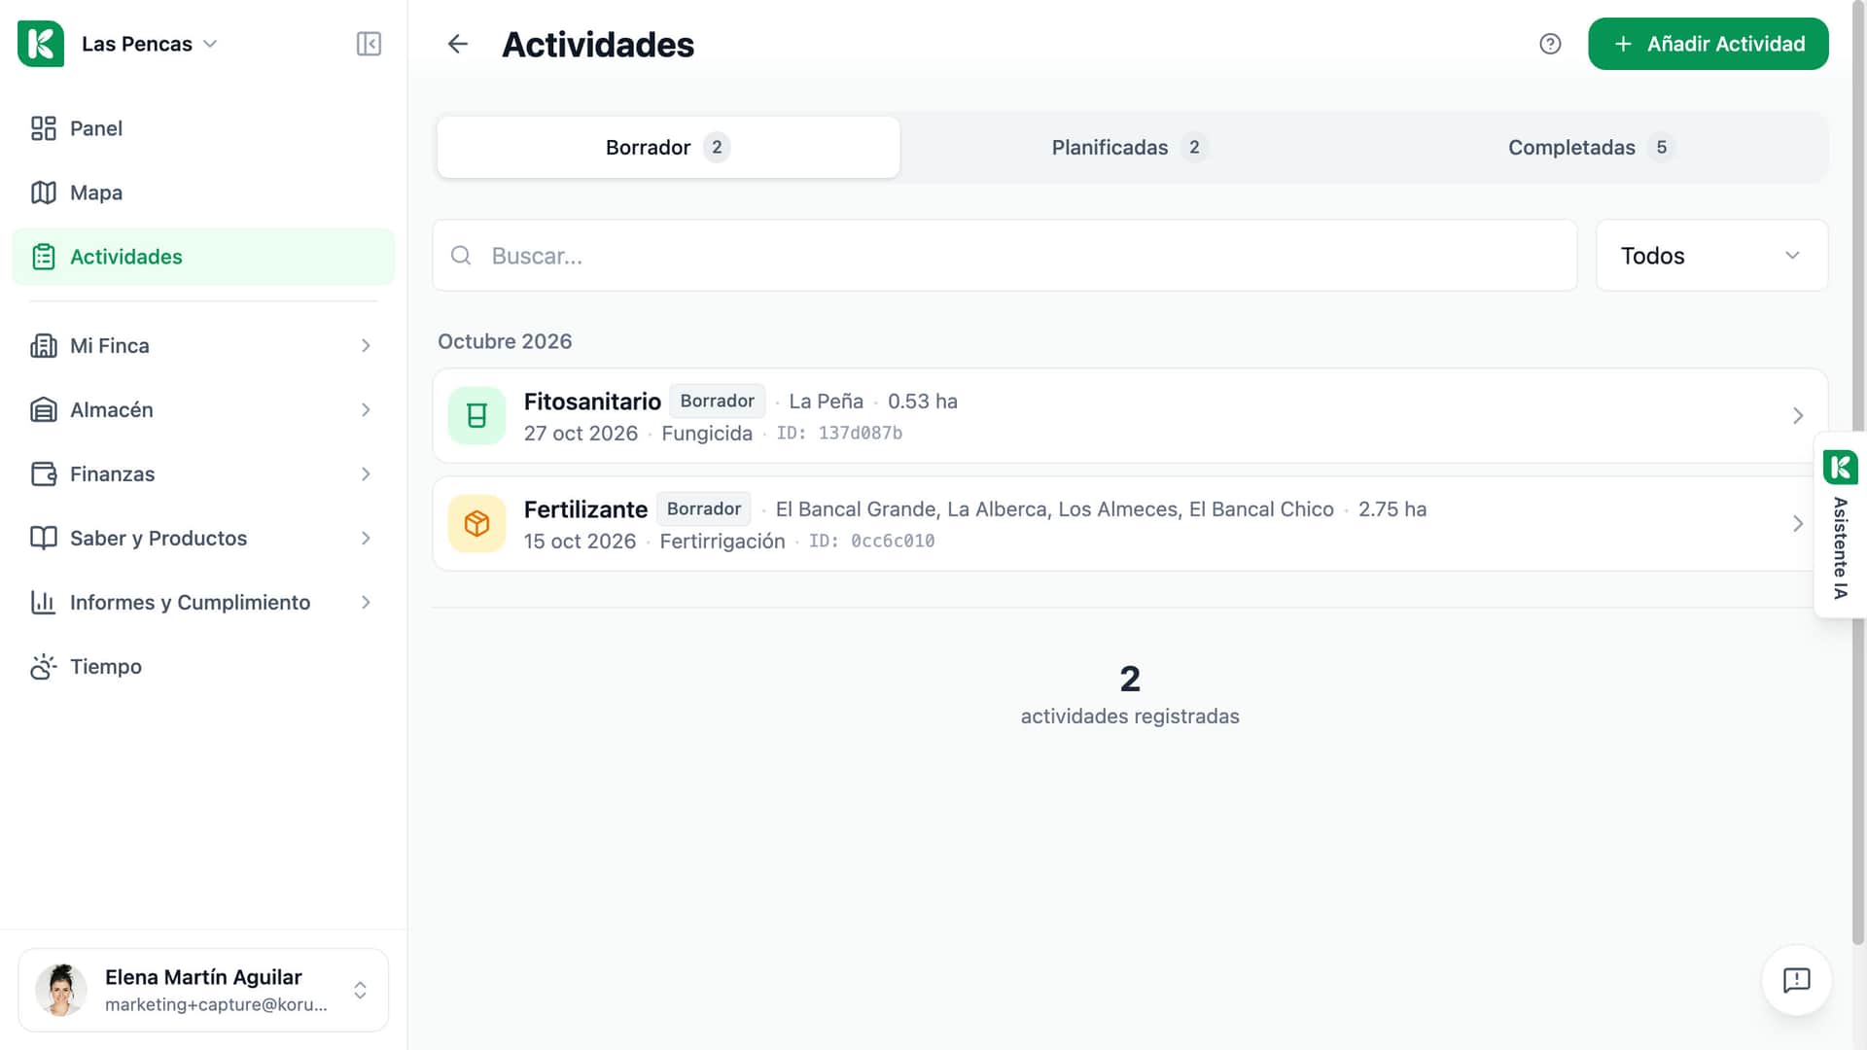1867x1050 pixels.
Task: Click into the Buscar search field
Action: pos(1004,256)
